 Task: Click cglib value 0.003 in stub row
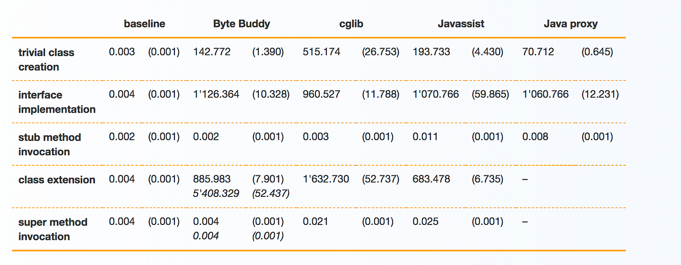pyautogui.click(x=316, y=136)
